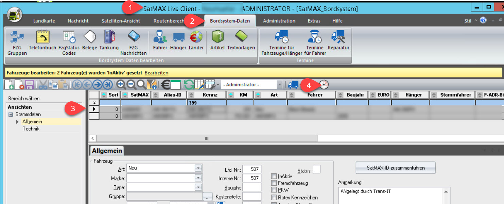Sort by the Fahrer column header
The image size is (504, 204).
point(312,95)
